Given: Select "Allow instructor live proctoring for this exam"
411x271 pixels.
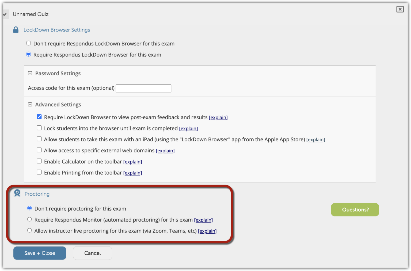Looking at the screenshot, I should point(29,230).
